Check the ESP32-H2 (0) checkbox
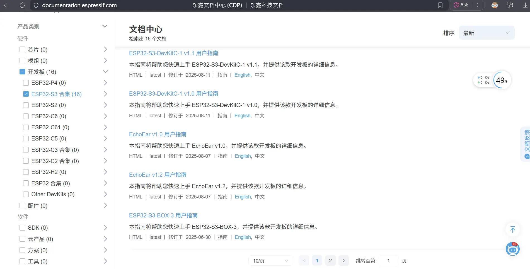The height and width of the screenshot is (269, 530). (26, 172)
